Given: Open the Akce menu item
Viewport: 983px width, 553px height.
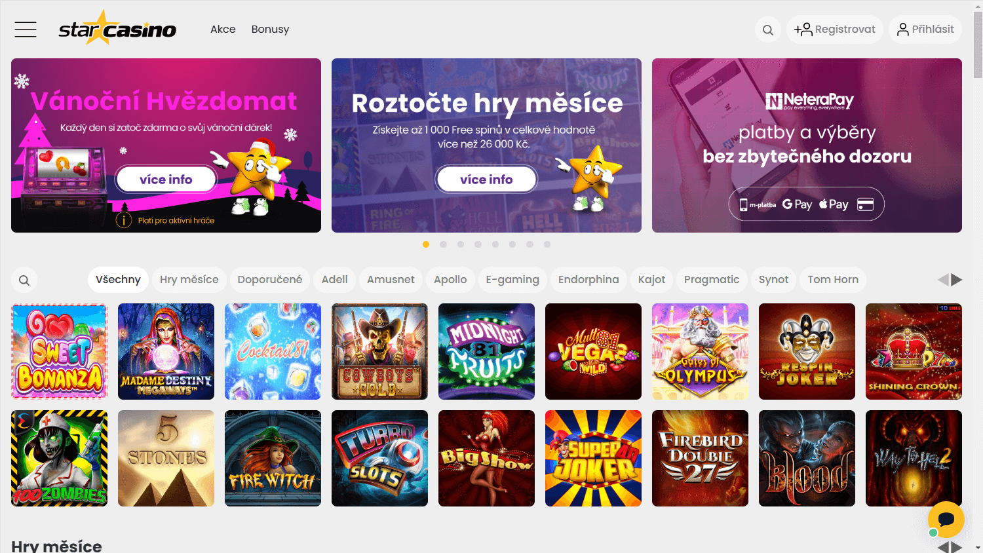Looking at the screenshot, I should point(223,29).
